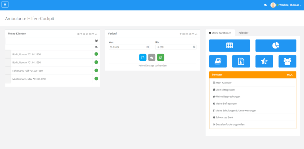Click the blue table grid function tile
Viewport: 304px width, 149px height.
pyautogui.click(x=229, y=46)
